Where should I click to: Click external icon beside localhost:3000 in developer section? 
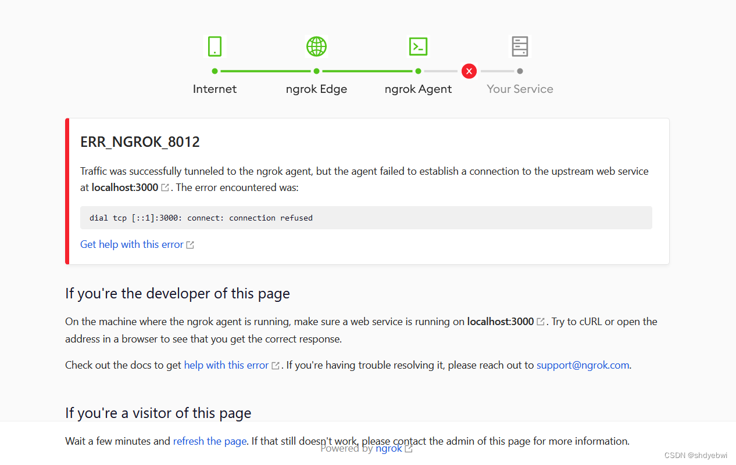[x=541, y=322]
